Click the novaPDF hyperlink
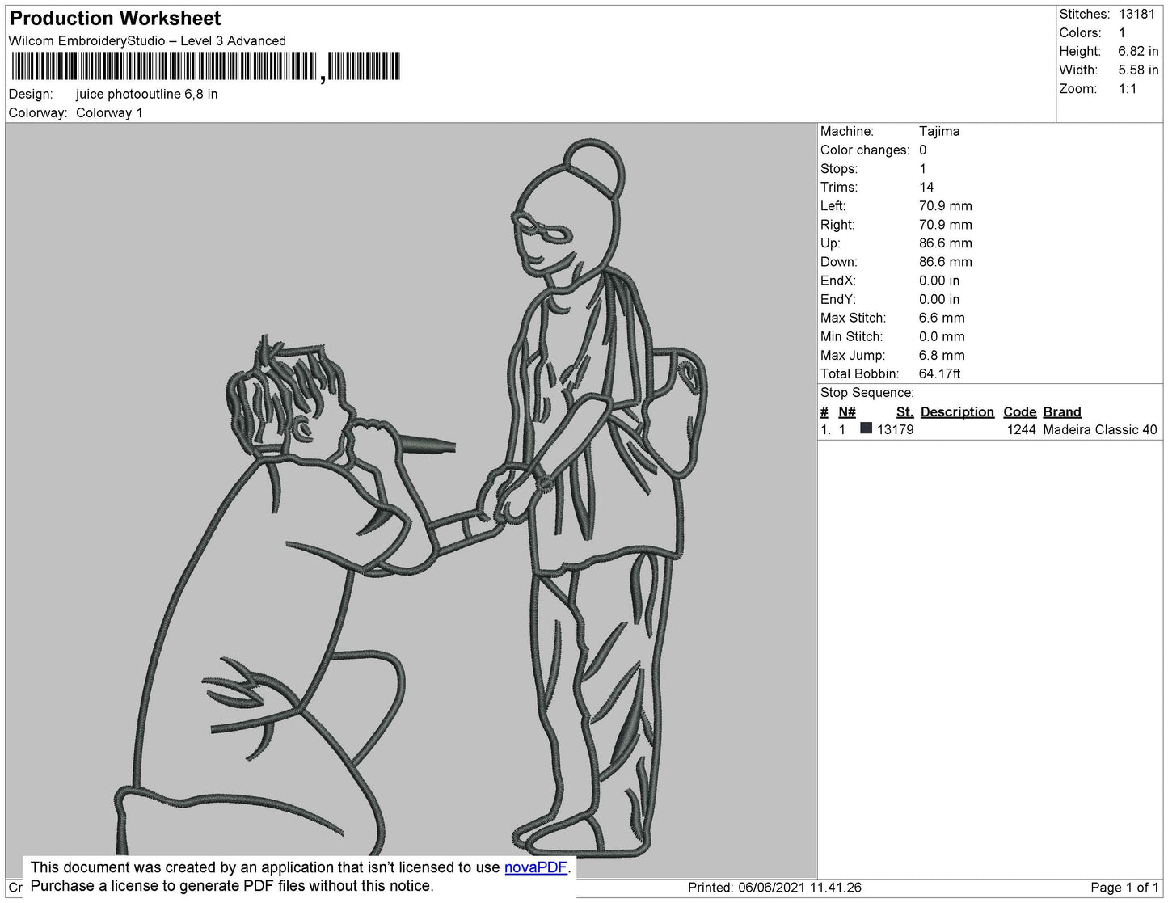This screenshot has width=1168, height=903. (537, 867)
